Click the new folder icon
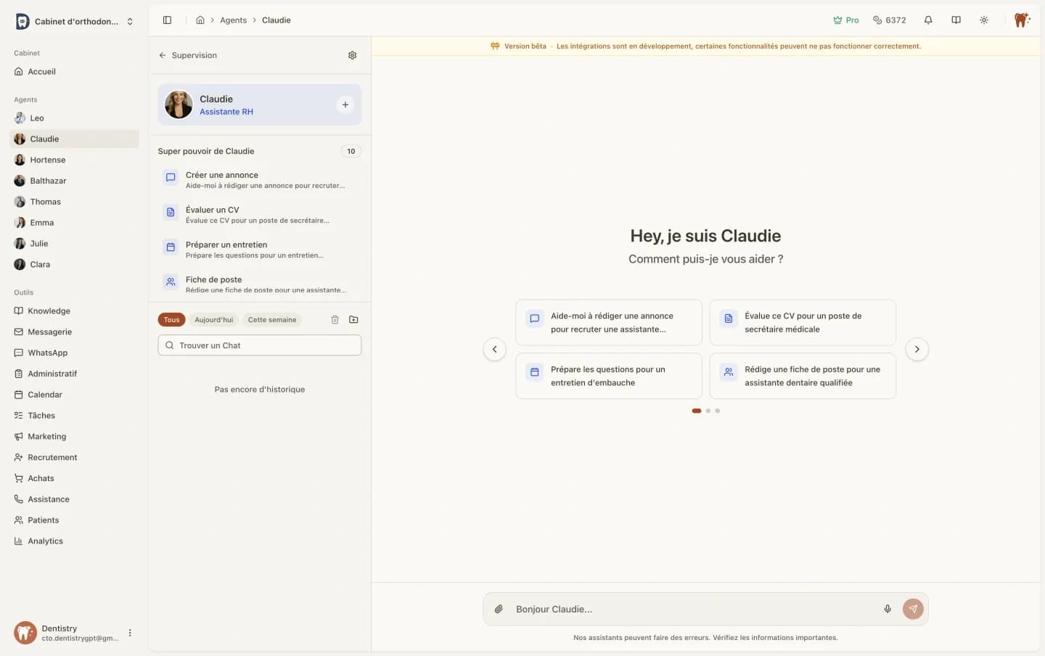1045x656 pixels. pyautogui.click(x=353, y=319)
